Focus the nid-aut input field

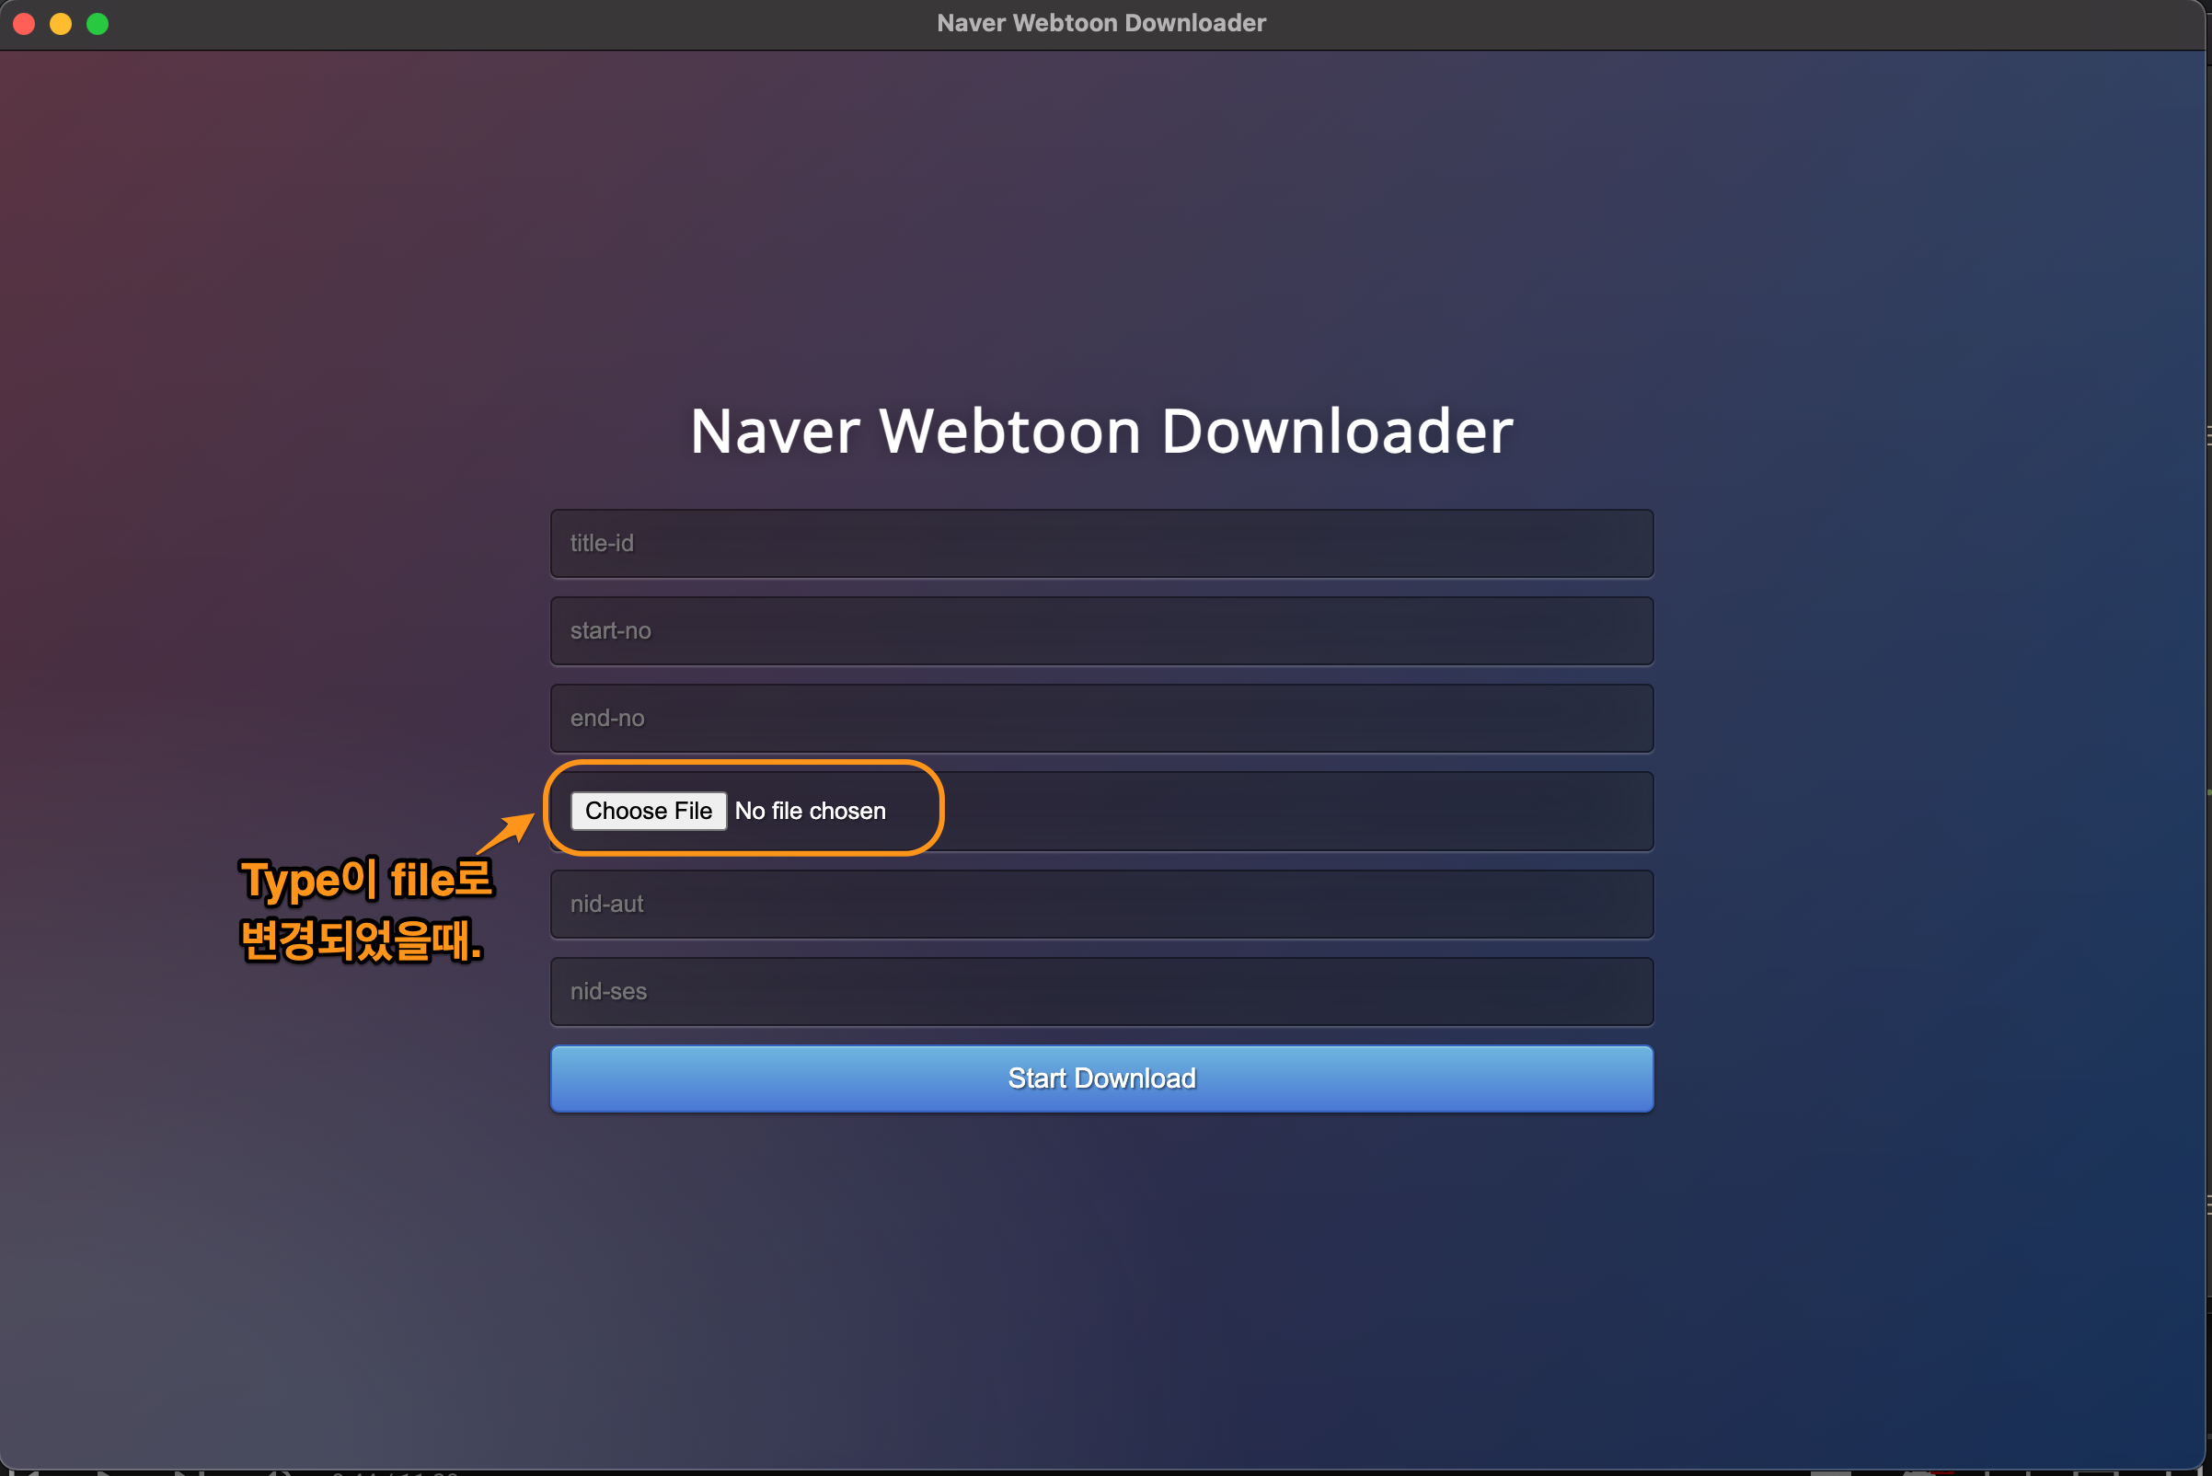[1101, 904]
